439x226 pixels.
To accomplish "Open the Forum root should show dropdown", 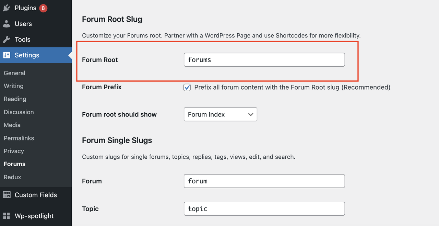I will pos(220,115).
